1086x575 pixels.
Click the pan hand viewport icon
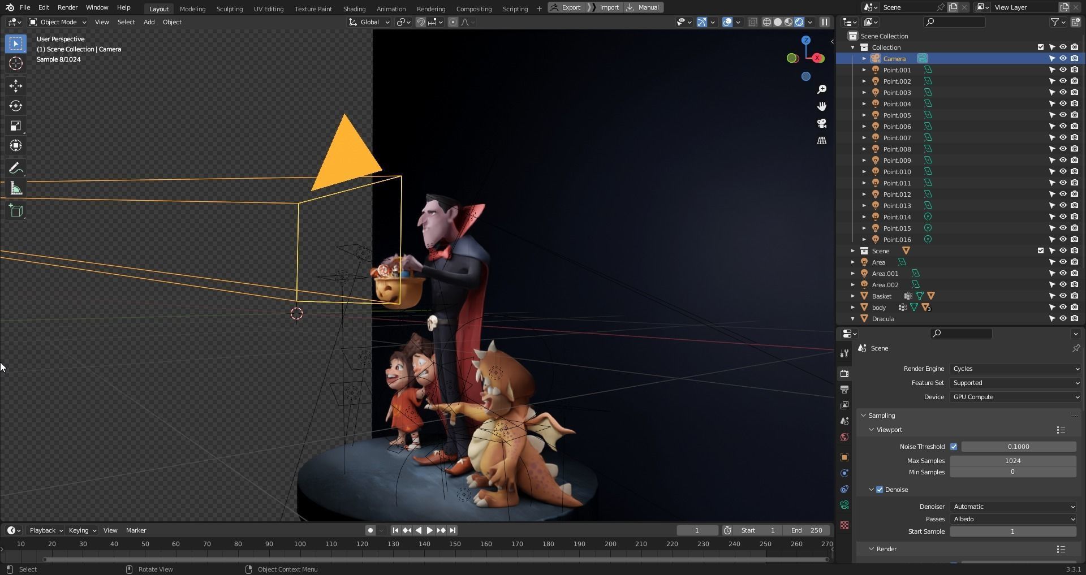822,106
